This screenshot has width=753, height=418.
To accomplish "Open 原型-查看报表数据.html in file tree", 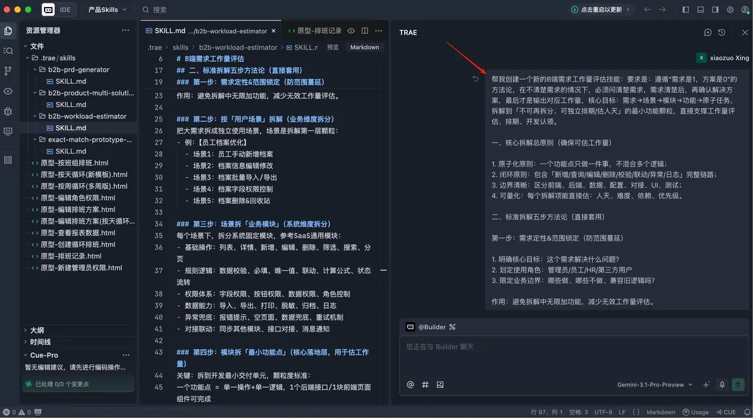I will 78,233.
